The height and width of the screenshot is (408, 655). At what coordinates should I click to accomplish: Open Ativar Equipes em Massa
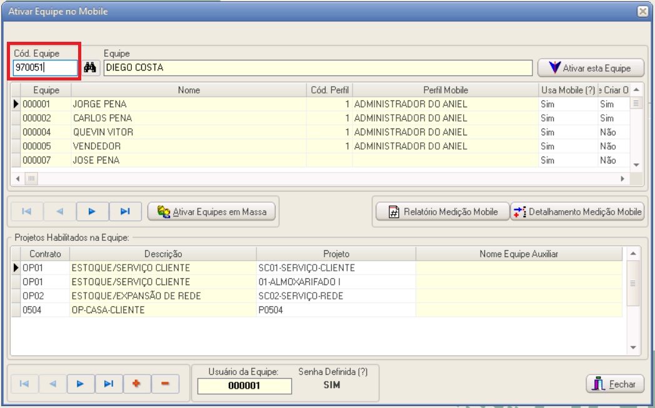click(x=212, y=212)
